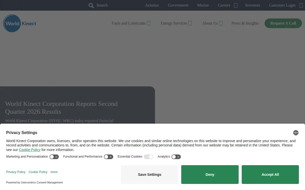This screenshot has width=305, height=190.
Task: Expand the Fuels and Lubricants menu arrow
Action: (x=149, y=23)
